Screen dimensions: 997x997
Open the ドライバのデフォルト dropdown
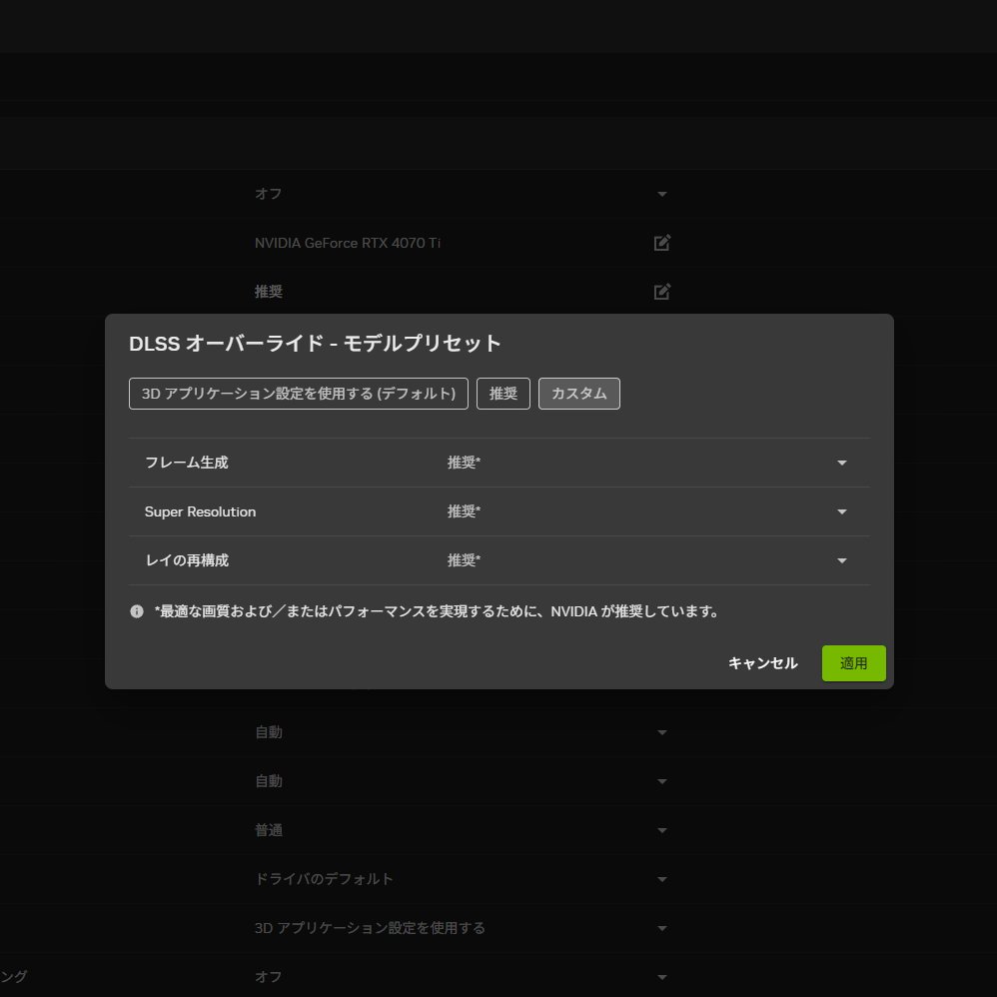click(x=662, y=879)
